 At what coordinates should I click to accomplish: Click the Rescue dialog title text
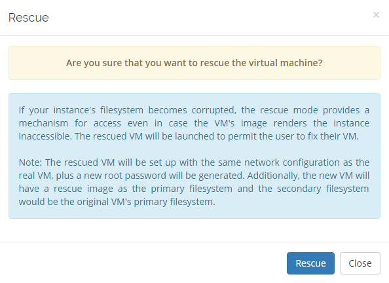29,18
